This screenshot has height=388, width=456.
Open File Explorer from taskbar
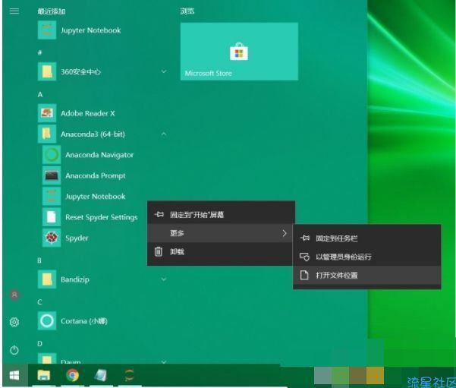coord(43,375)
